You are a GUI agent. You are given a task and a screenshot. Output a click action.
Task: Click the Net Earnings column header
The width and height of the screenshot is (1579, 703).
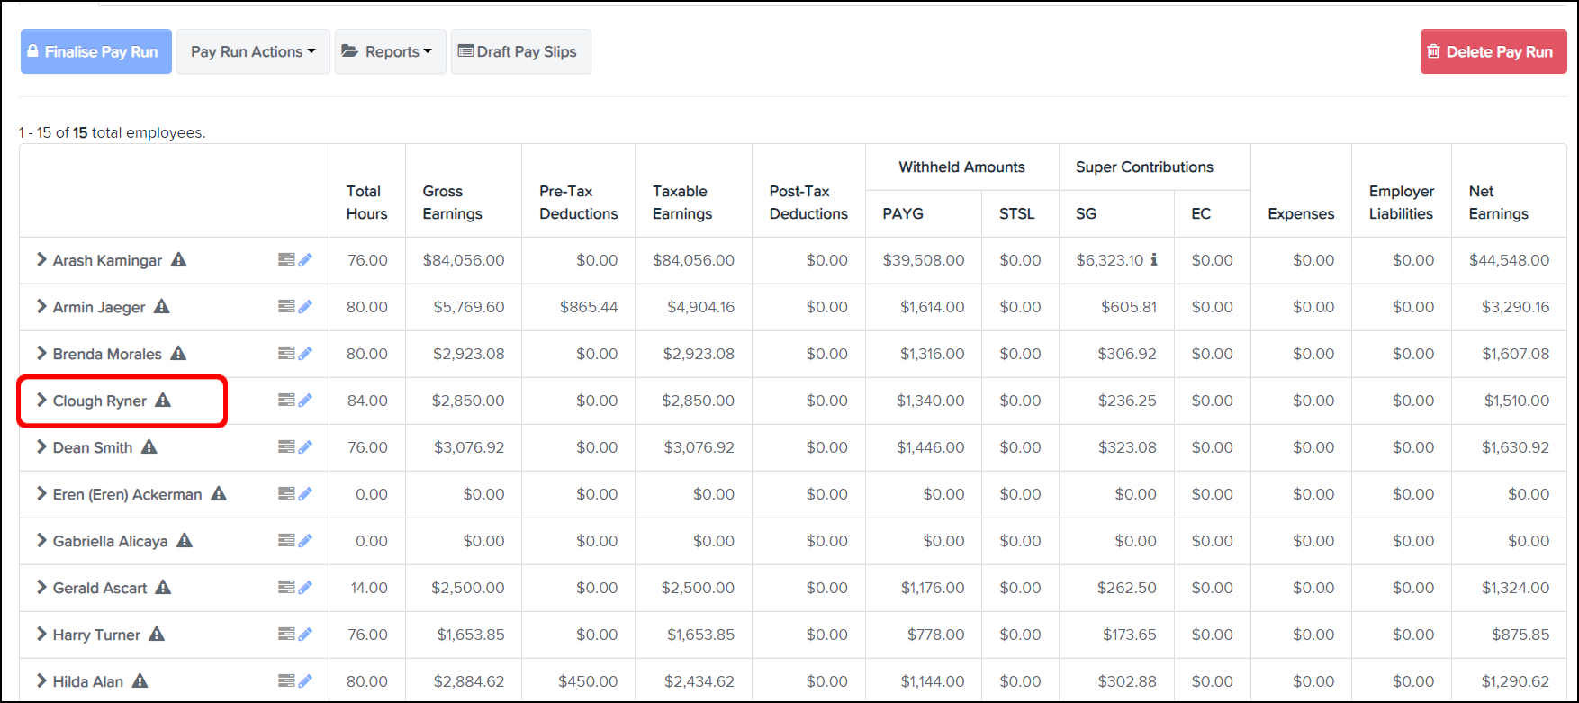(1498, 203)
